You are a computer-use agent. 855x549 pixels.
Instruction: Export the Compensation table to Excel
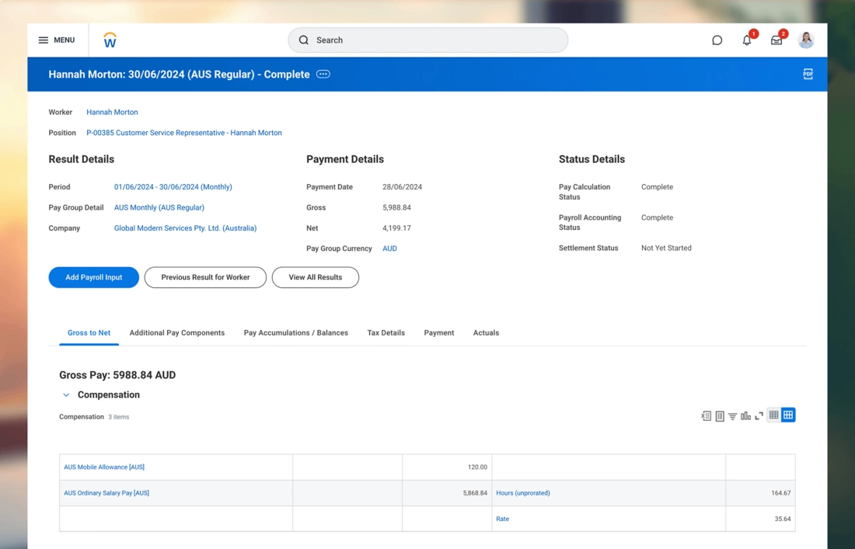click(x=706, y=416)
